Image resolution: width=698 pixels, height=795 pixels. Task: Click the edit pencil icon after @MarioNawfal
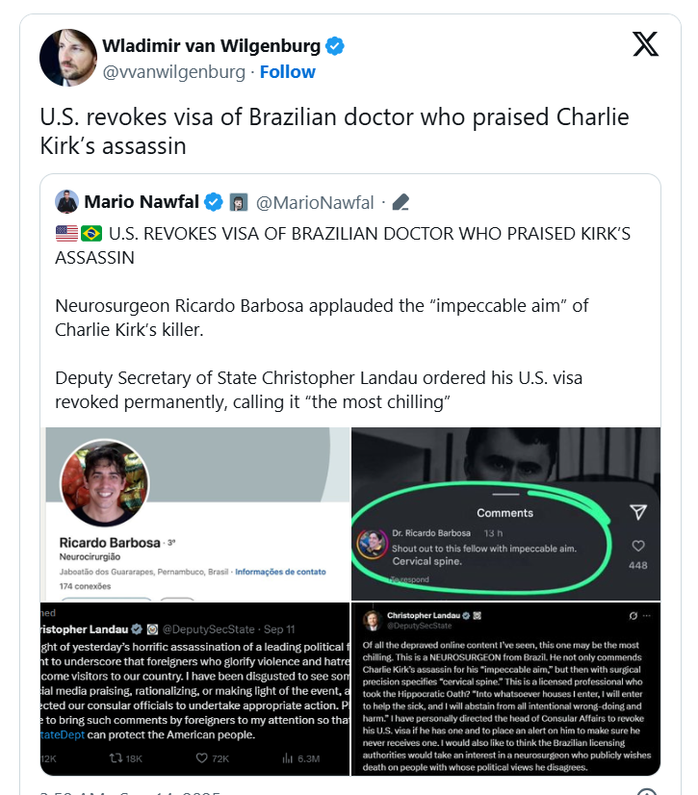click(401, 202)
